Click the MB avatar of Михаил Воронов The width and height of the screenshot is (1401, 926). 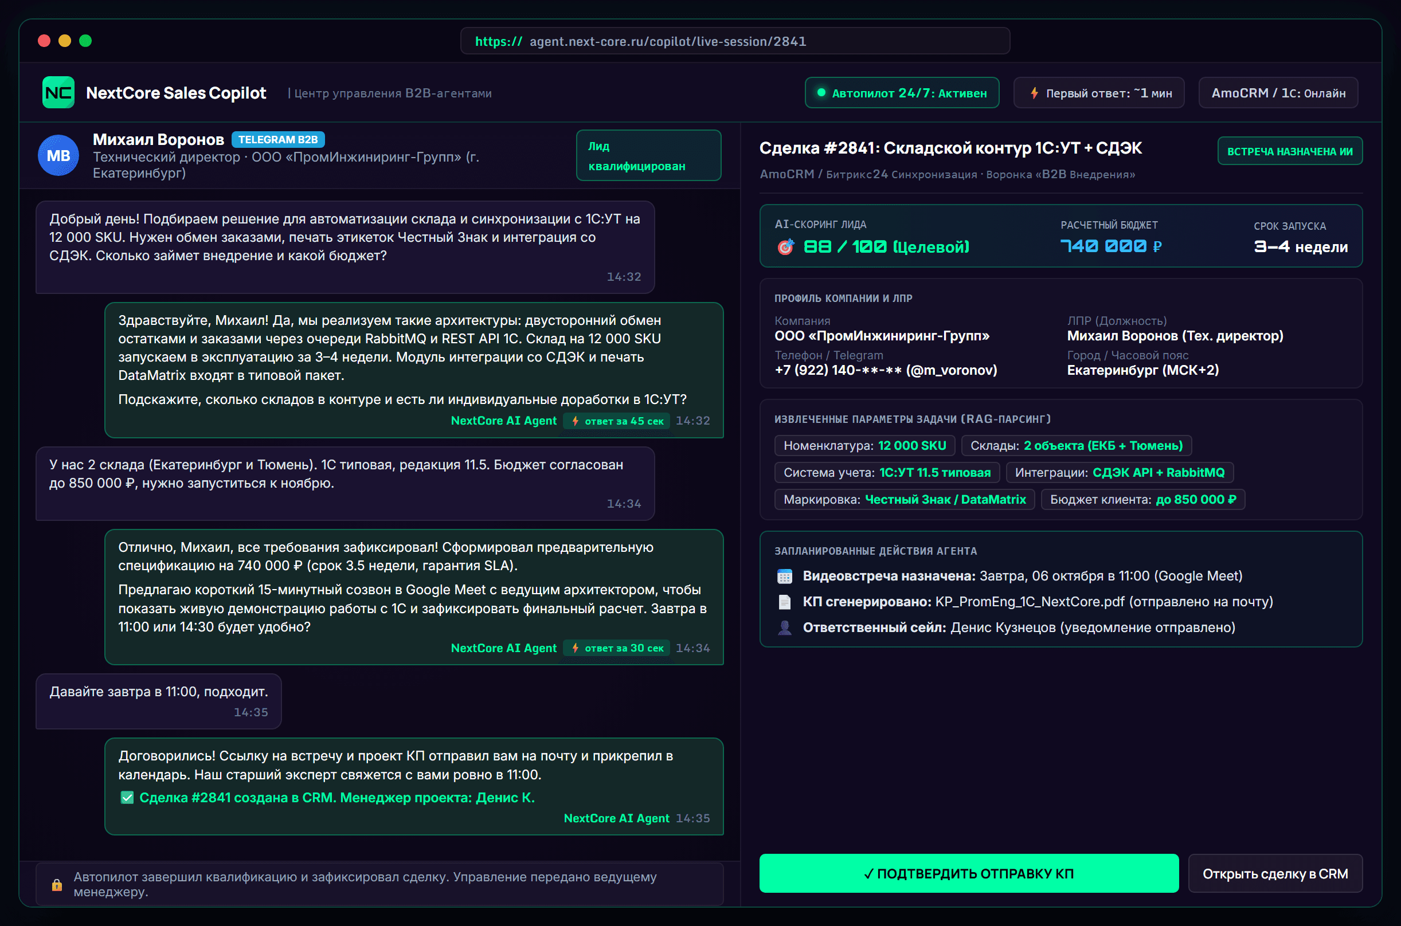tap(58, 156)
